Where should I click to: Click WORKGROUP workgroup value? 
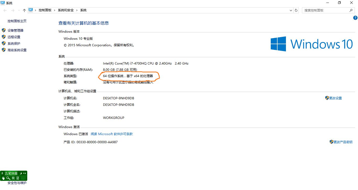click(x=113, y=118)
